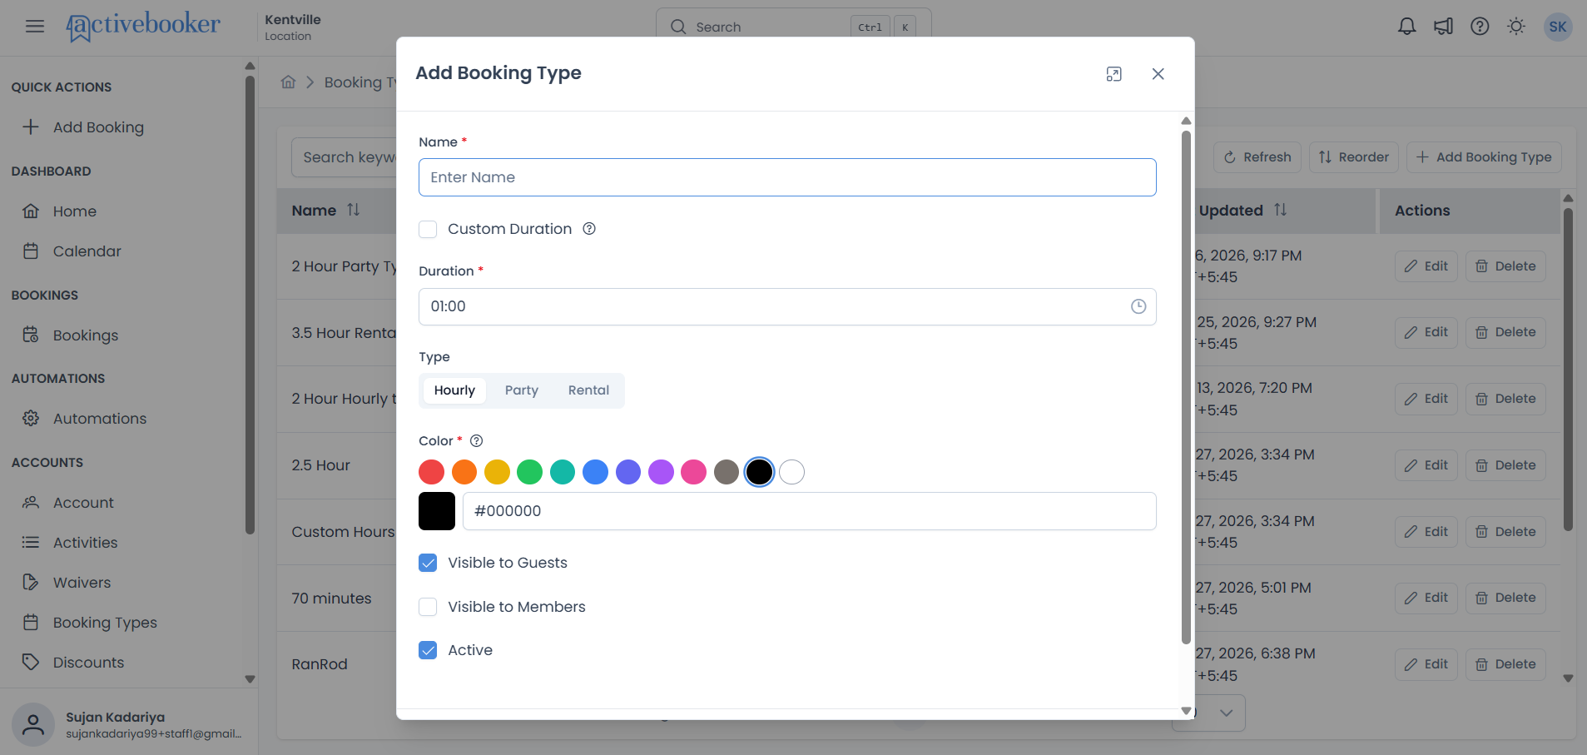Click Delete for RanRod row

click(x=1505, y=664)
